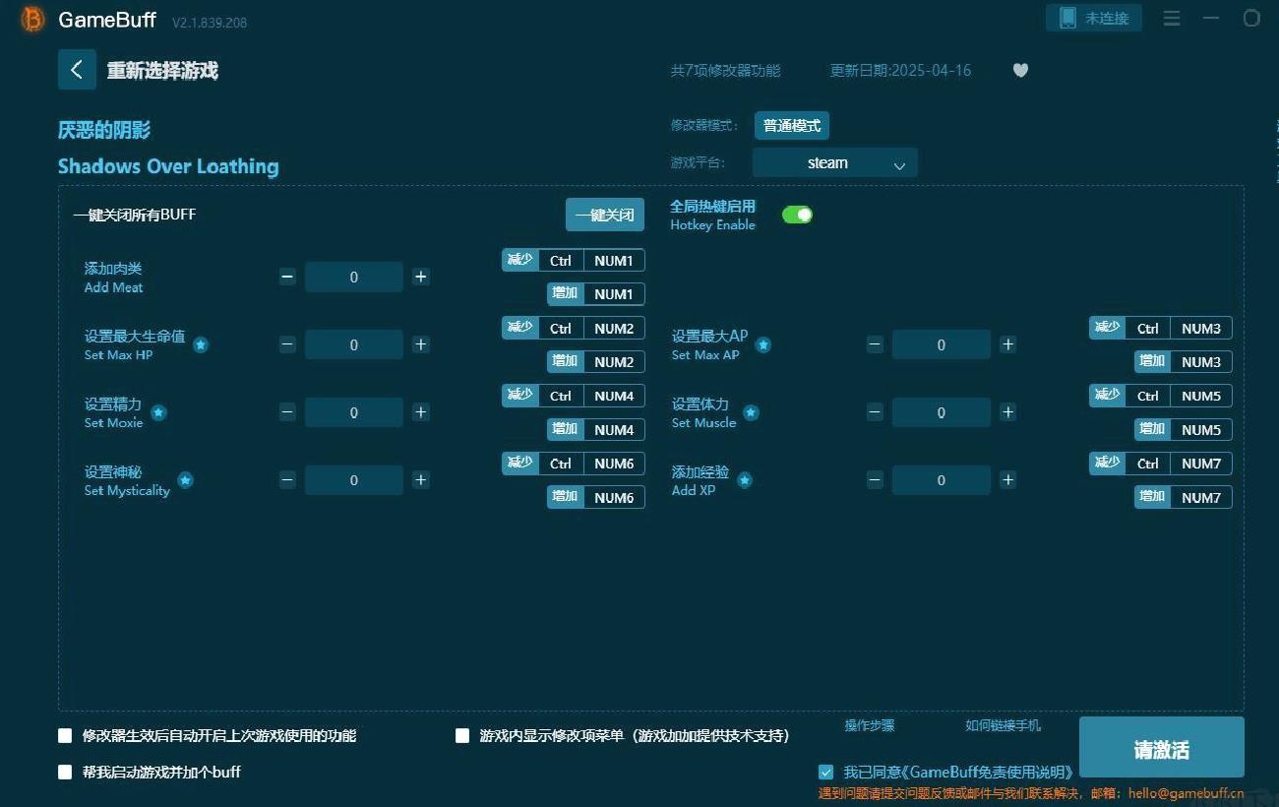This screenshot has width=1279, height=807.
Task: Decrease Set Max AP value with minus
Action: coord(875,345)
